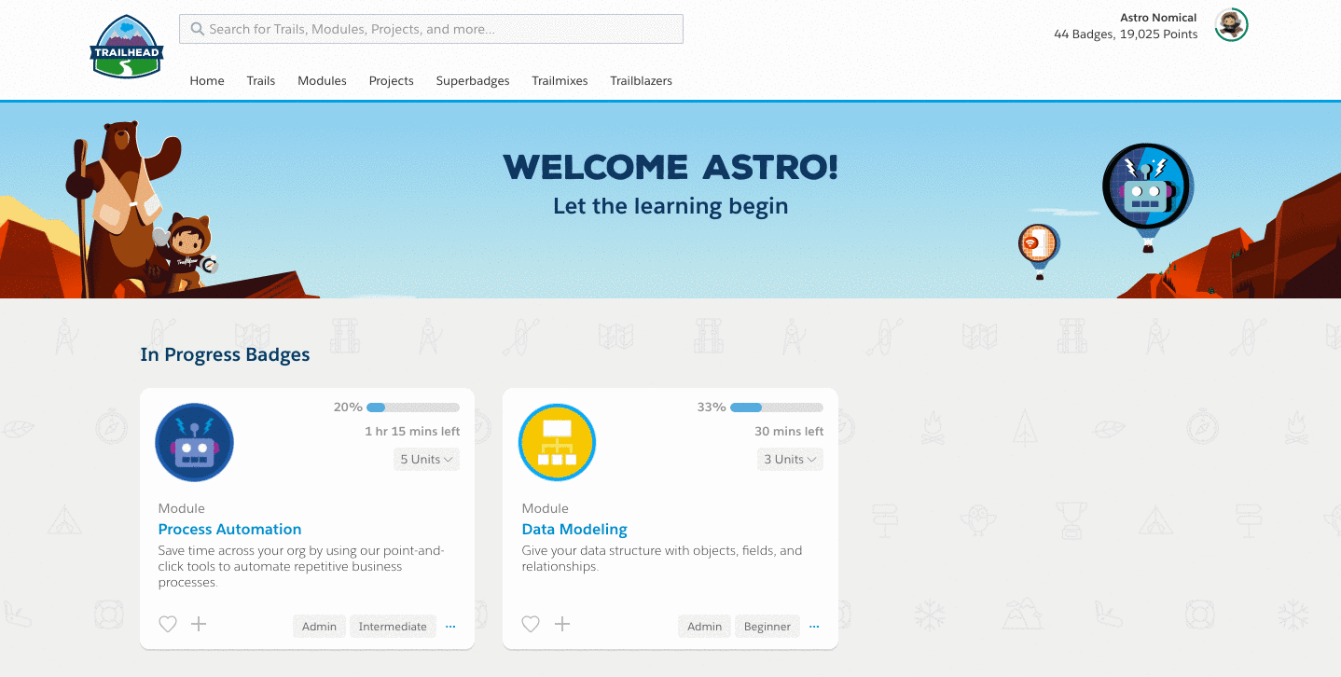
Task: Click the robot hot air balloon in banner
Action: point(1147,198)
